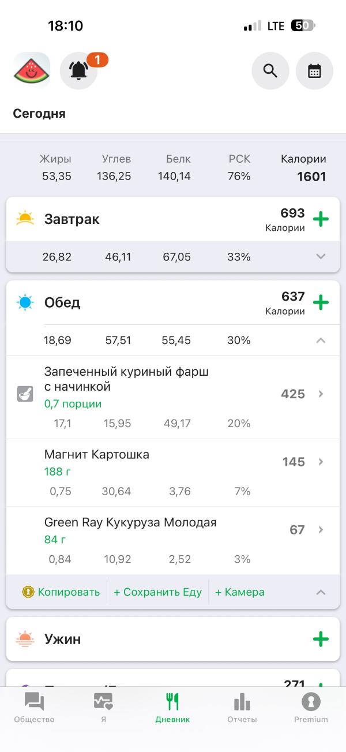The width and height of the screenshot is (346, 752).
Task: Tap the watermelon app logo
Action: 32,70
